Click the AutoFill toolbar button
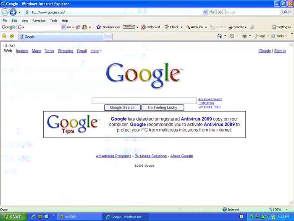Screen dimensions: 294x221 point(218,27)
